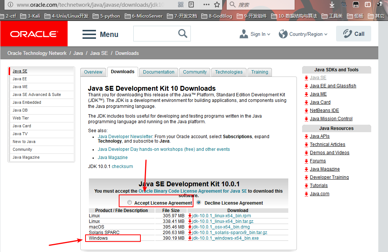The image size is (388, 252).
Task: Click the Call phone button
Action: click(353, 34)
